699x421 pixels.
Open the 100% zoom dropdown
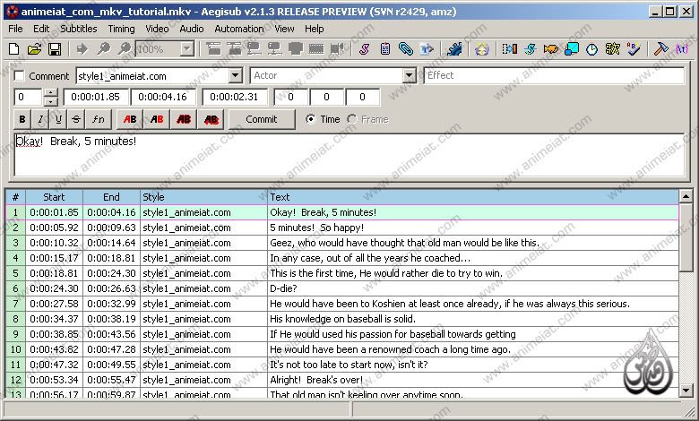click(187, 49)
